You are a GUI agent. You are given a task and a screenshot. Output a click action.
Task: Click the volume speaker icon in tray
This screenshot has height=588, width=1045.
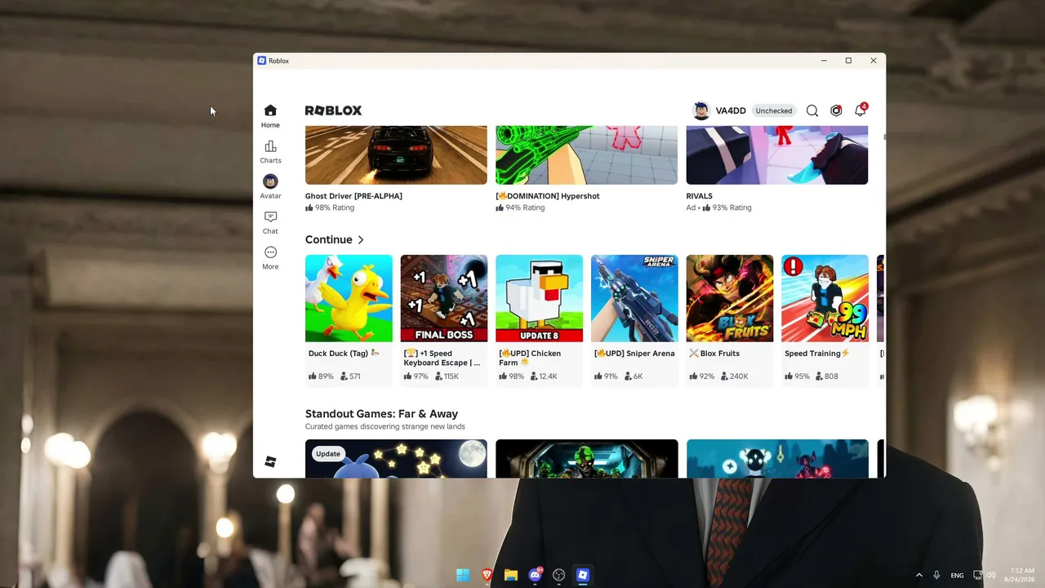(x=992, y=575)
